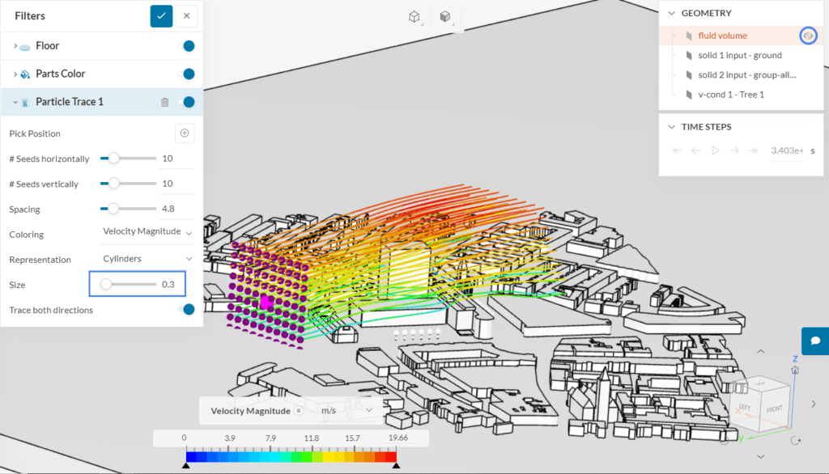Open the Representation dropdown showing Cylinders
Screen dimensions: 829x474
pos(147,258)
